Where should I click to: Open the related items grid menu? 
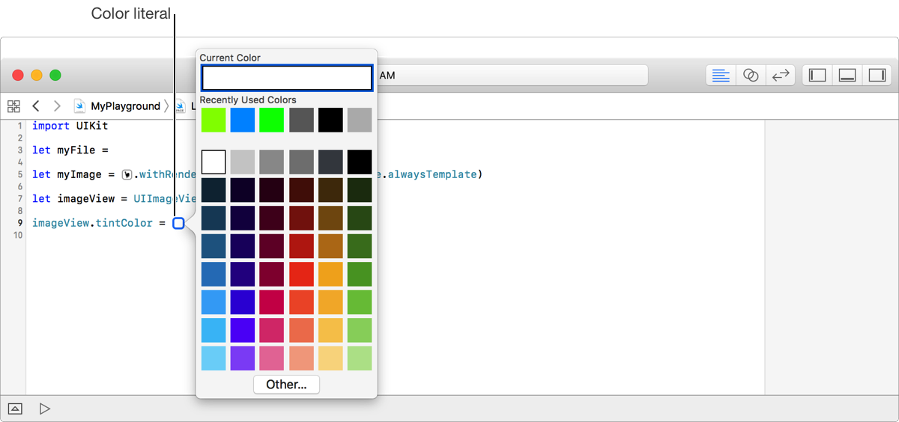13,106
